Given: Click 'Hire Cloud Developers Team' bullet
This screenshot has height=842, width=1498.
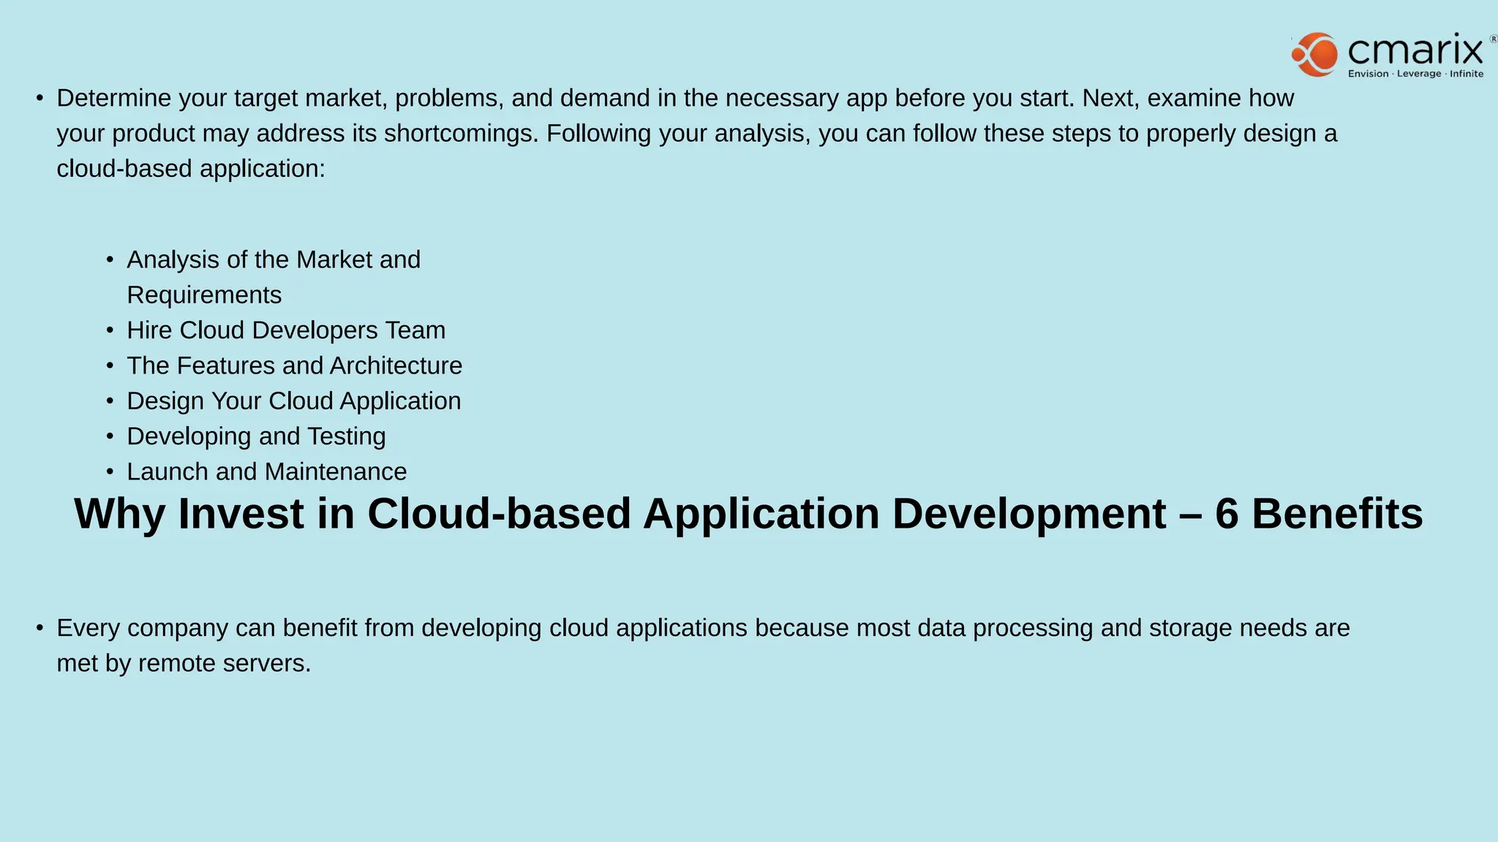Looking at the screenshot, I should point(286,330).
